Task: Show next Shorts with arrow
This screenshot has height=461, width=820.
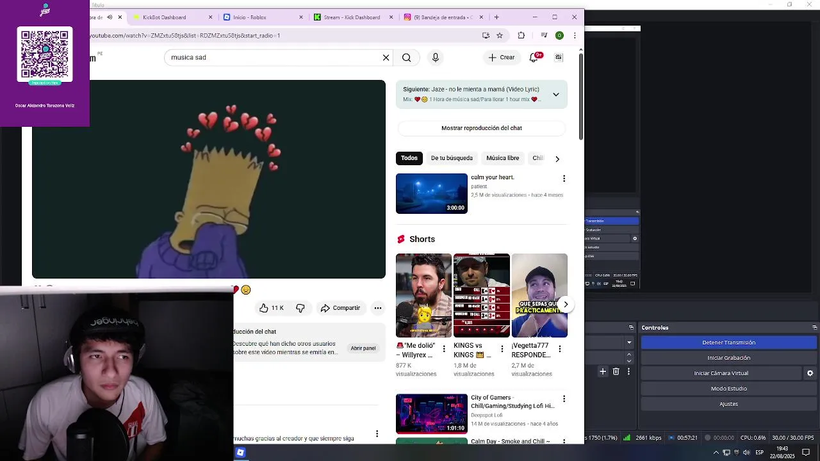Action: point(566,305)
